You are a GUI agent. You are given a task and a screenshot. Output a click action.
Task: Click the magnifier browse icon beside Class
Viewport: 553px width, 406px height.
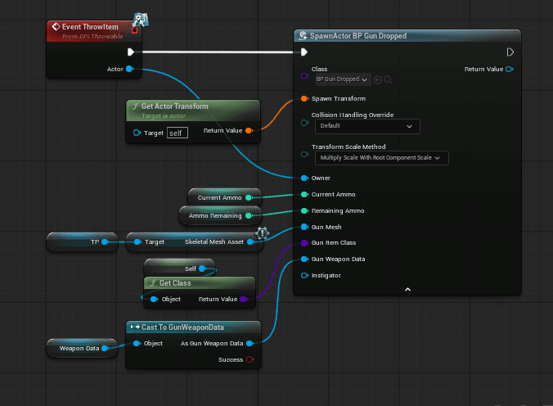388,79
